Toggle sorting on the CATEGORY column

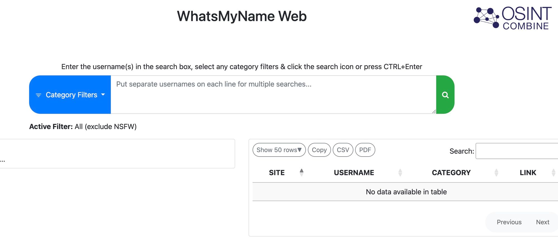(x=451, y=172)
